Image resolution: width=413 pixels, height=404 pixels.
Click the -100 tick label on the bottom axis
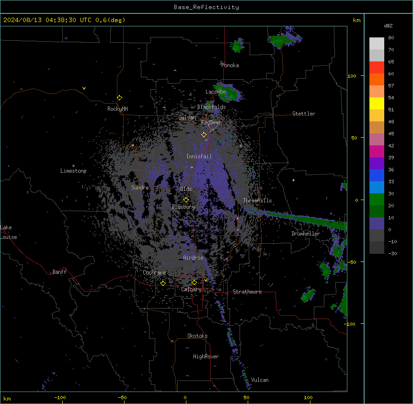[60, 398]
